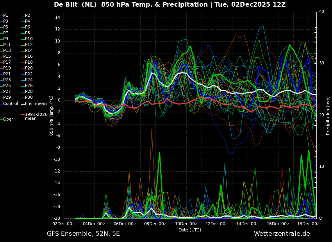Click the '10Dec 00z' date tick
332x242 pixels.
click(186, 224)
